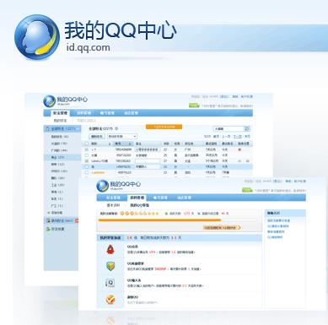
Task: Sort by the 昵称 column arrow
Action: [110, 144]
